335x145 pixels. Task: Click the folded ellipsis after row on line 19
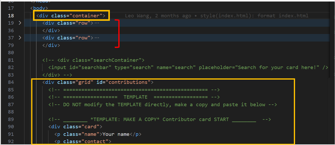point(97,23)
